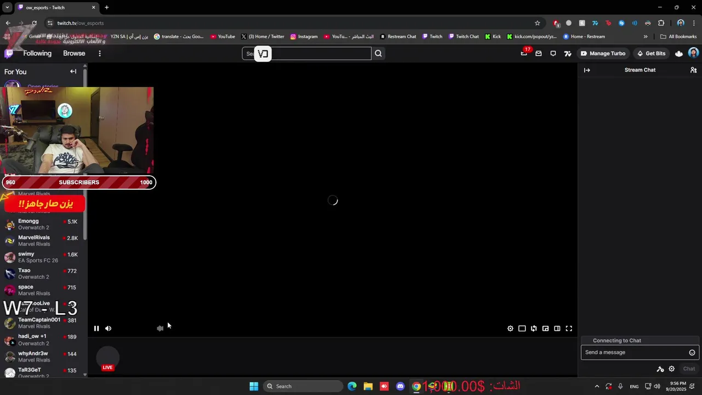Pause the stream video
This screenshot has width=702, height=395.
97,329
